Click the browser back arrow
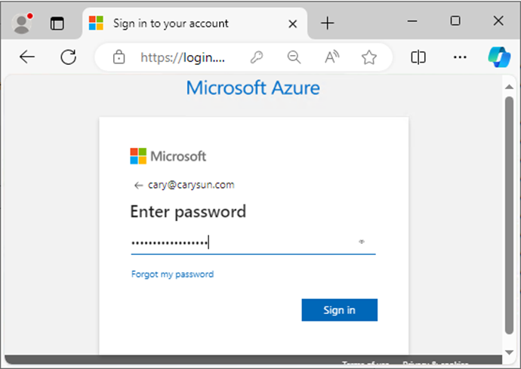The image size is (521, 369). pyautogui.click(x=27, y=57)
